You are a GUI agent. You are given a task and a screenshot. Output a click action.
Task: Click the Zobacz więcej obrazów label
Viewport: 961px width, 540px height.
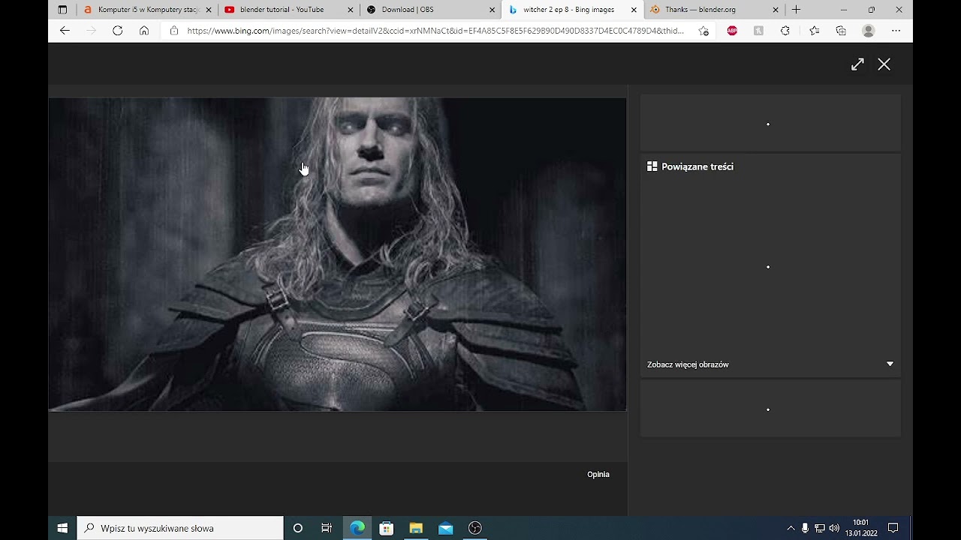pyautogui.click(x=688, y=364)
